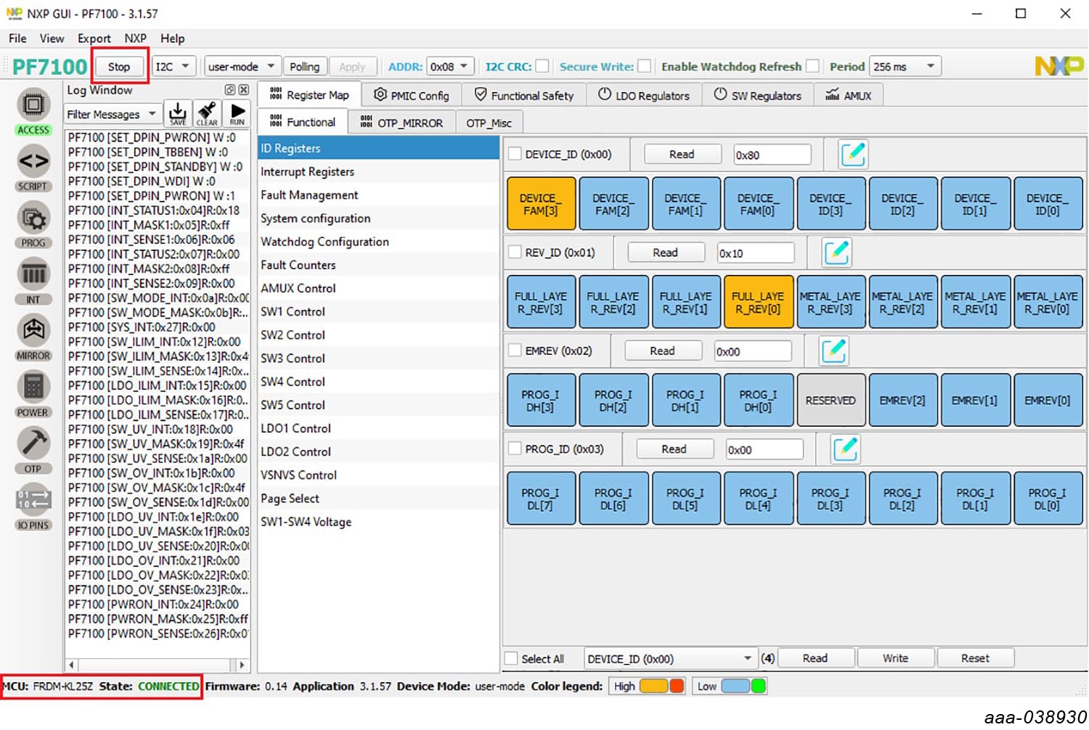The width and height of the screenshot is (1089, 730).
Task: Click the POWER calculator icon
Action: pos(33,387)
